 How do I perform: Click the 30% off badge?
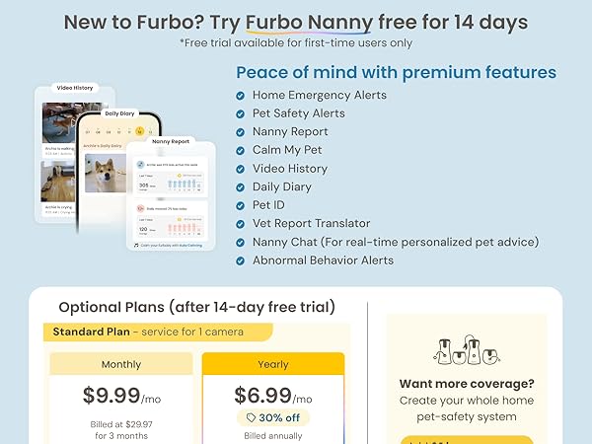coord(273,418)
